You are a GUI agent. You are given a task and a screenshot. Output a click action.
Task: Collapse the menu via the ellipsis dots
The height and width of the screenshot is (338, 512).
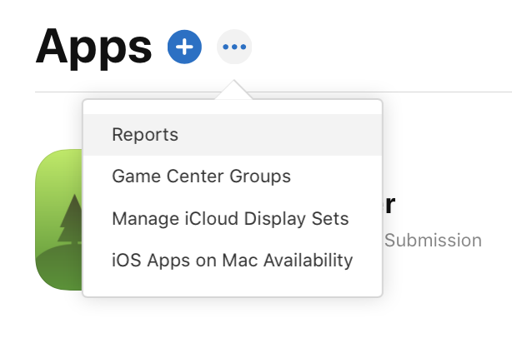tap(234, 47)
